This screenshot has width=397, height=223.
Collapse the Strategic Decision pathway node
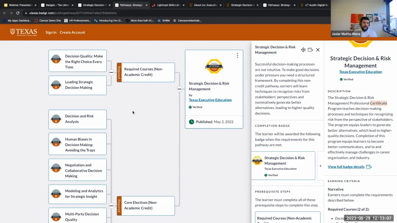point(179,89)
